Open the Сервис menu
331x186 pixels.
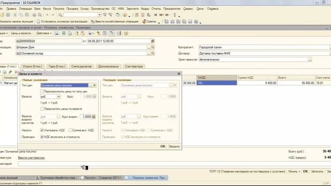pos(188,9)
